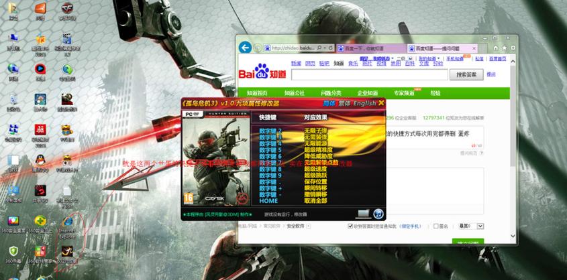This screenshot has height=280, width=567.
Task: Click the Baidu Zhidao paw logo
Action: click(262, 71)
